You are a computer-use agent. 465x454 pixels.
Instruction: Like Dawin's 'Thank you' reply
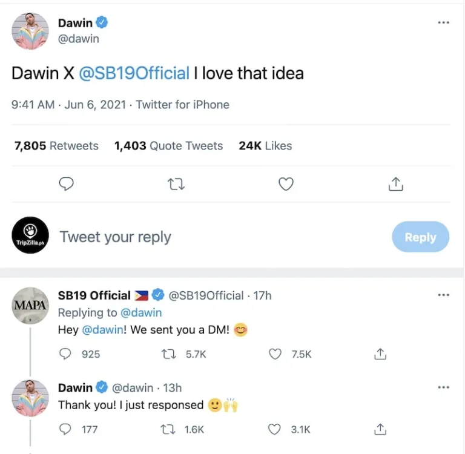[x=275, y=429]
